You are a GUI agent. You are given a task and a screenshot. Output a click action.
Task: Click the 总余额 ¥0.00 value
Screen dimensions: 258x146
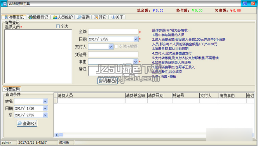click(158, 10)
